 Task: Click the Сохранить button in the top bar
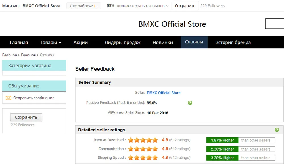[185, 6]
